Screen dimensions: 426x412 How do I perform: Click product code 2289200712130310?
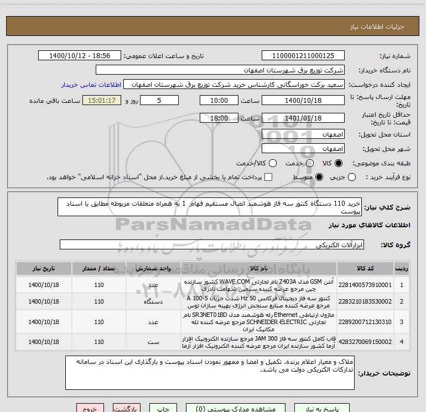click(x=365, y=322)
